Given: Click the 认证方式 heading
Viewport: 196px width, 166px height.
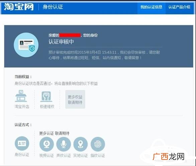Looking at the screenshot, I should pos(23,125).
